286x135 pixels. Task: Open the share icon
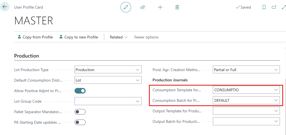tap(143, 7)
